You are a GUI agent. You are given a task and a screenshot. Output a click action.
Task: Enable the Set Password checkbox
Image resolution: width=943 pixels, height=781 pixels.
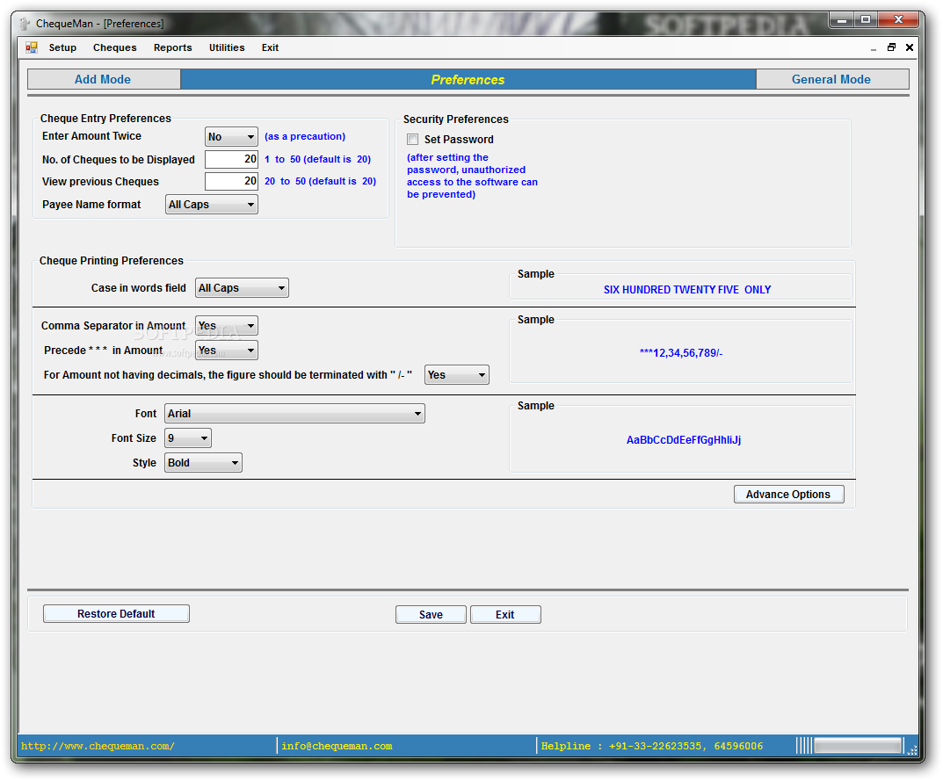412,140
